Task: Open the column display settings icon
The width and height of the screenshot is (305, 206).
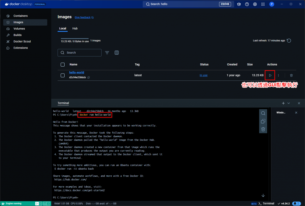Action: tap(116, 53)
